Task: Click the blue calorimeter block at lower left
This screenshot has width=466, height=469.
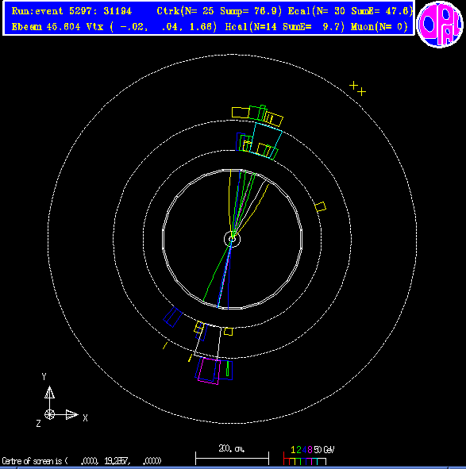Action: (173, 317)
